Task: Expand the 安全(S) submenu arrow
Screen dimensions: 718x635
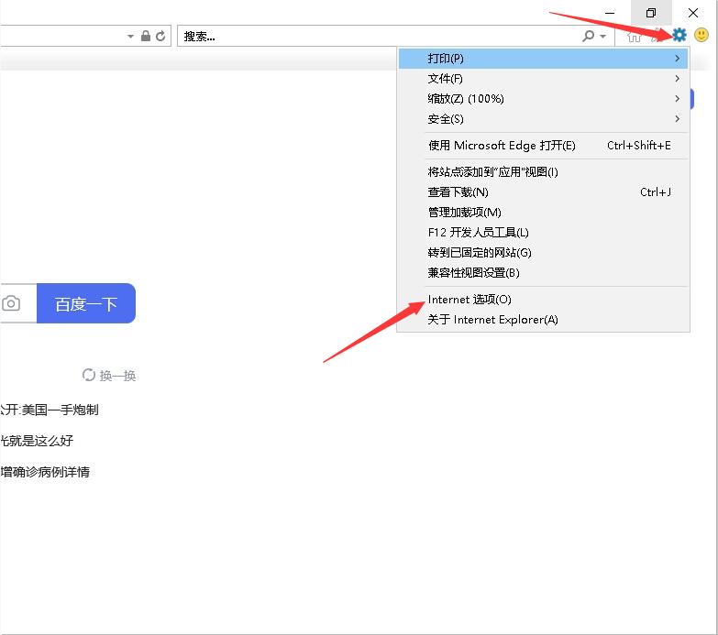Action: tap(678, 119)
